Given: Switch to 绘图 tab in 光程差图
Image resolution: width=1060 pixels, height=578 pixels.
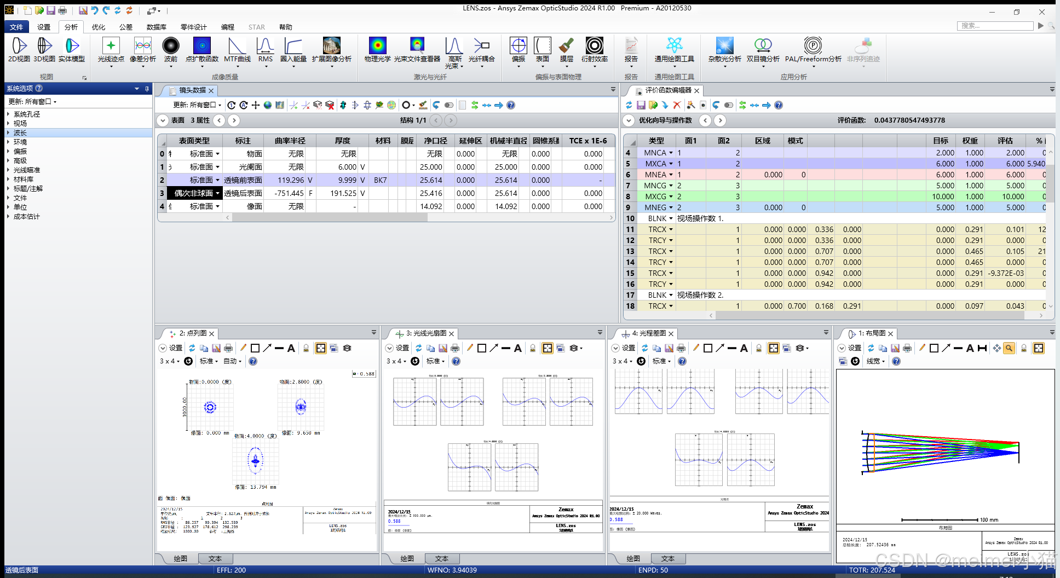Looking at the screenshot, I should (x=633, y=559).
